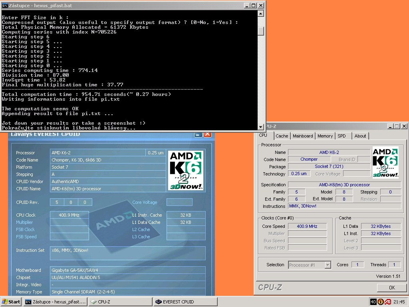The width and height of the screenshot is (409, 307).
Task: Open the About tab in CPU-Z
Action: pyautogui.click(x=360, y=136)
